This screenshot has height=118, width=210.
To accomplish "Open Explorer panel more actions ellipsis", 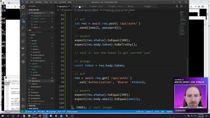I will pyautogui.click(x=51, y=6).
